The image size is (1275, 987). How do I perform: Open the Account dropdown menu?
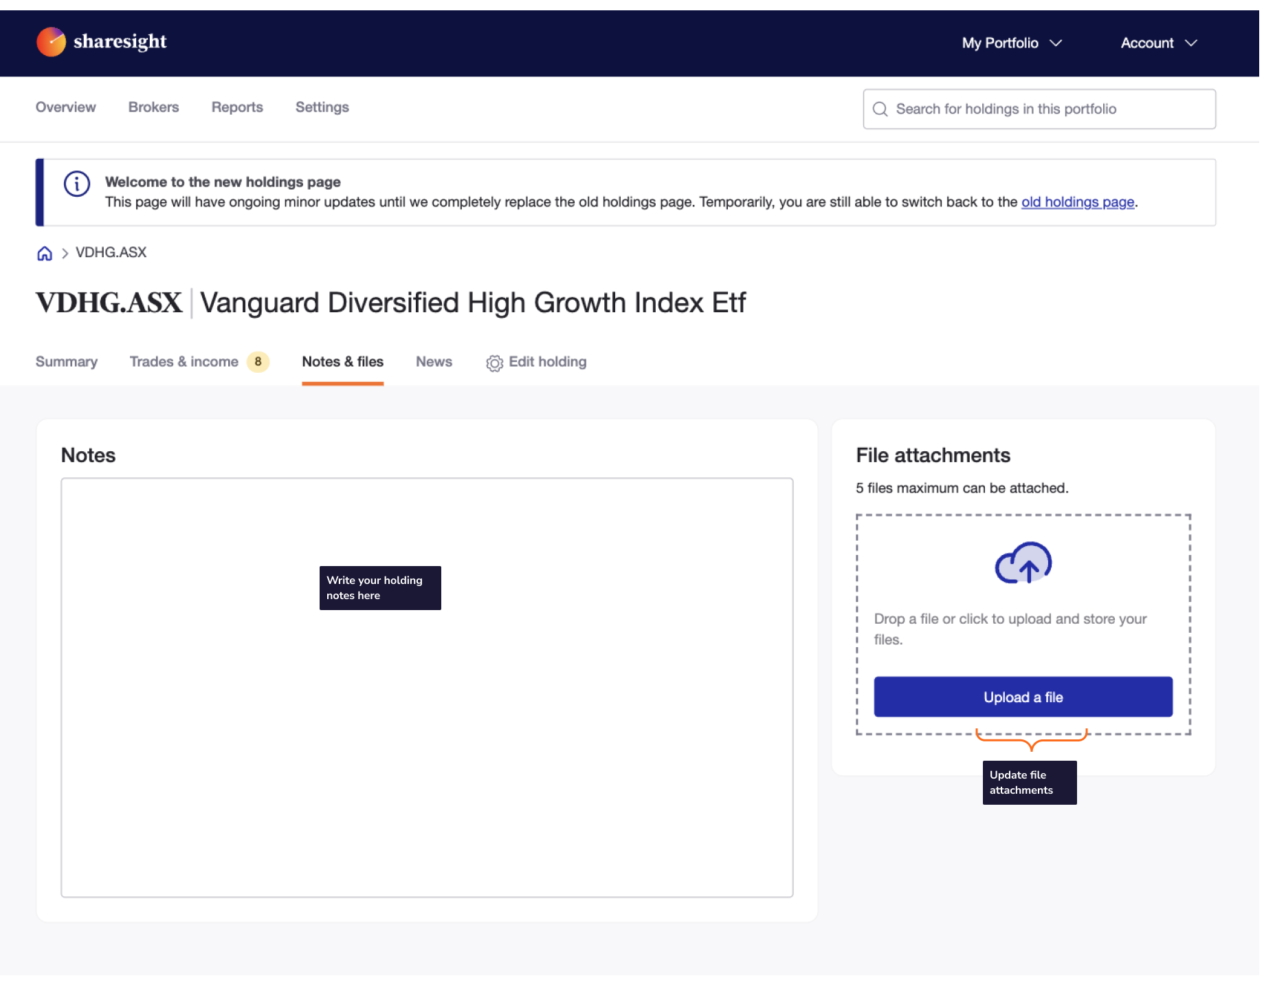point(1159,43)
